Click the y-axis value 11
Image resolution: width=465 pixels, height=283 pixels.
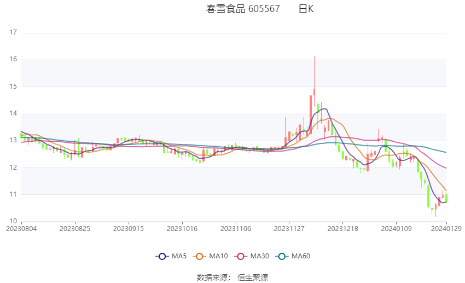(x=13, y=194)
